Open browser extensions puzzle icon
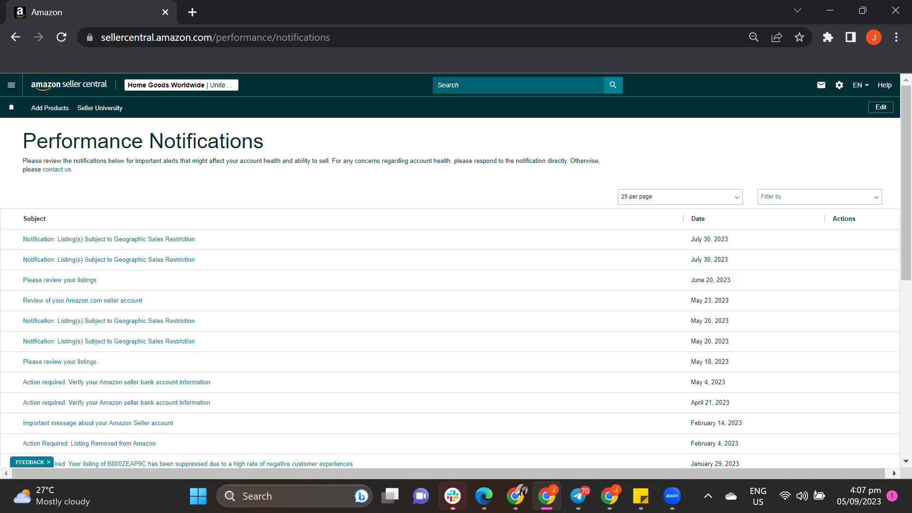The width and height of the screenshot is (912, 513). (828, 37)
